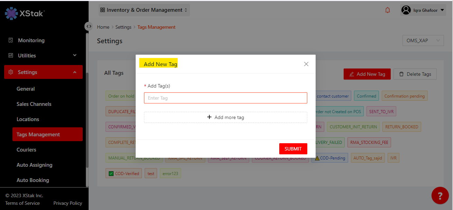
Task: Open the Sales Channels settings page
Action: (x=34, y=104)
